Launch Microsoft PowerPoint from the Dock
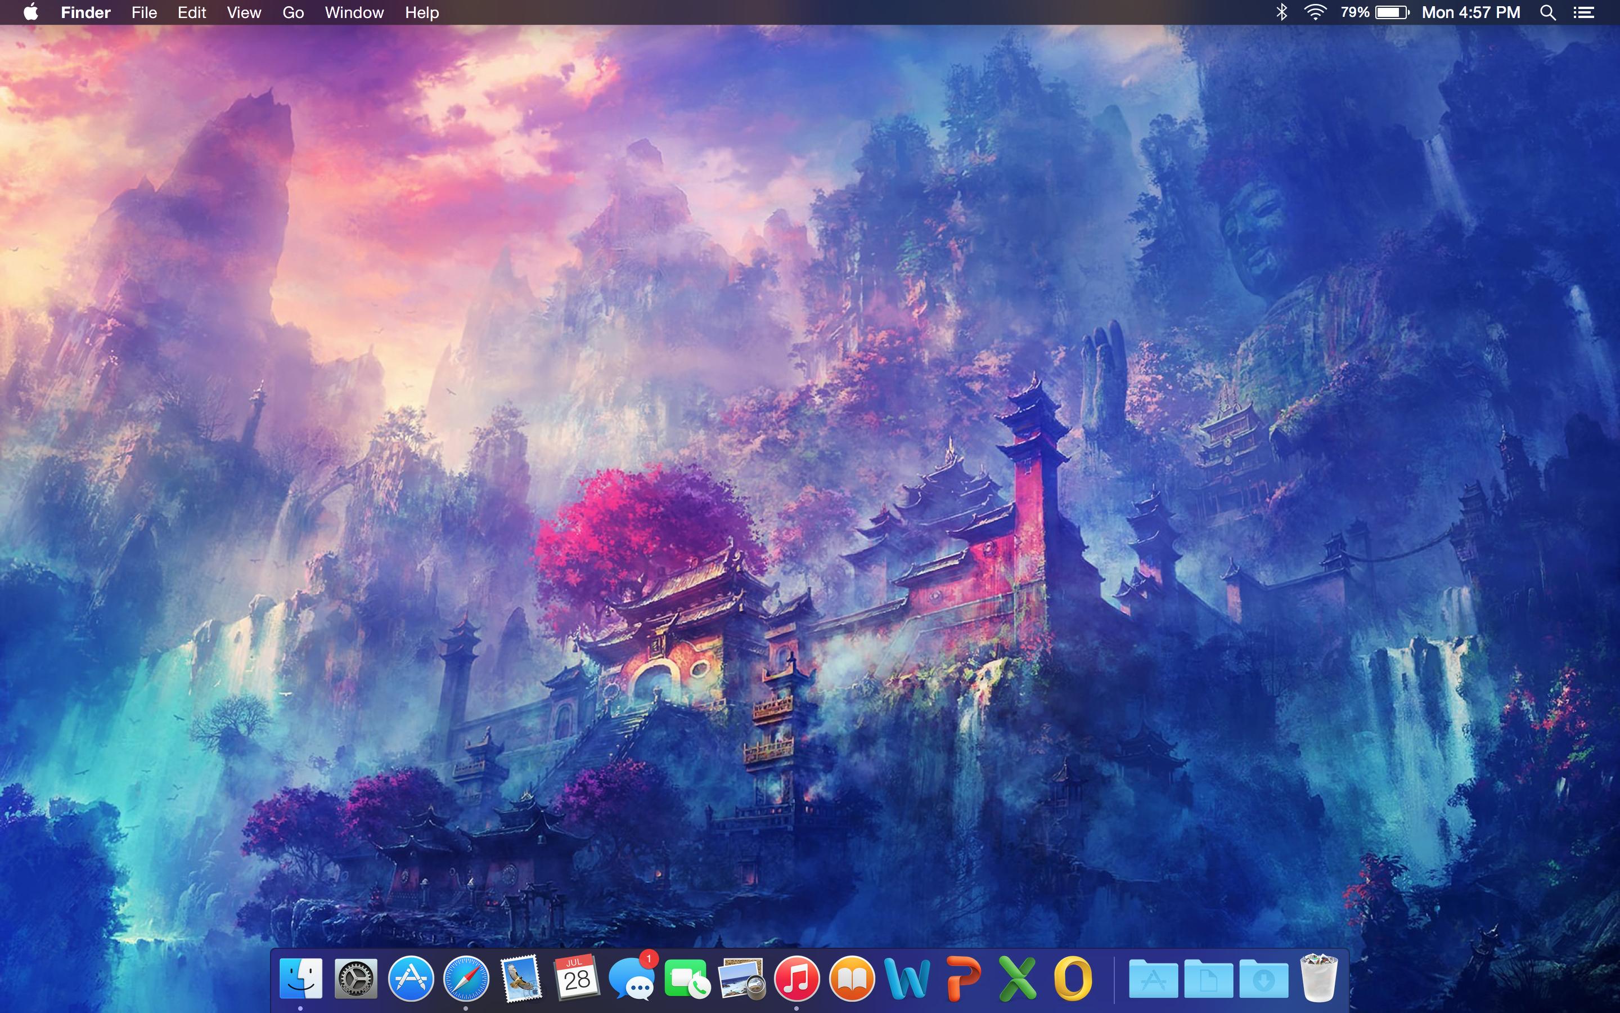 point(962,978)
